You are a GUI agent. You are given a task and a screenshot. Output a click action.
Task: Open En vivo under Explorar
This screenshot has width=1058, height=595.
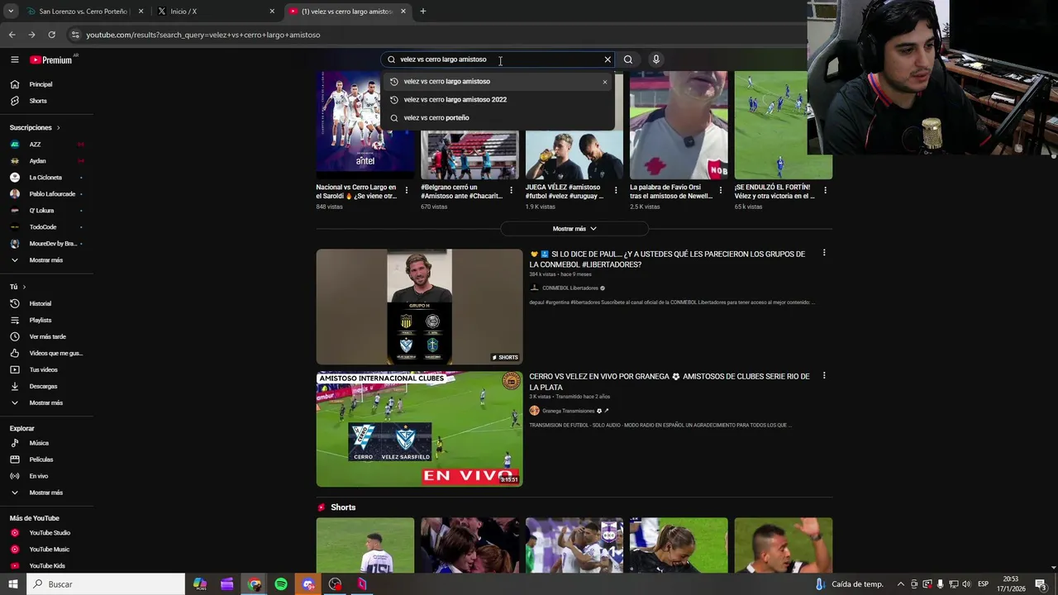(39, 476)
